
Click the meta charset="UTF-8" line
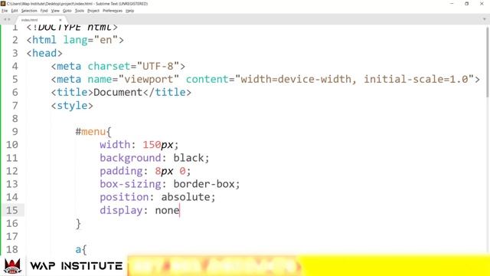click(x=118, y=67)
